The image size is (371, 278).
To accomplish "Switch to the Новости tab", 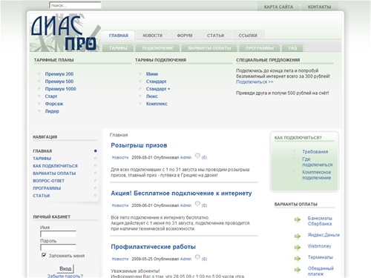I will point(153,36).
